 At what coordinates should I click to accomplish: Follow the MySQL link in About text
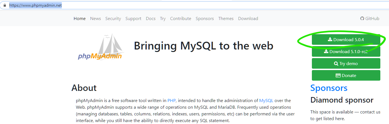coord(266,100)
